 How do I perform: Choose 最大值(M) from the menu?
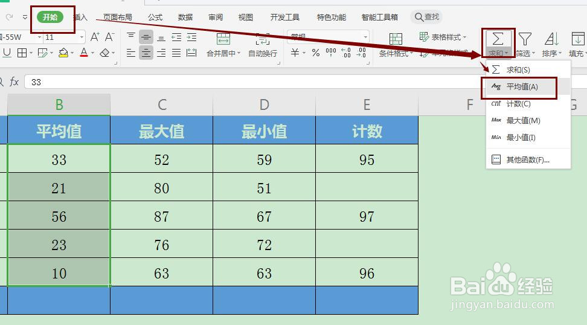[x=528, y=121]
